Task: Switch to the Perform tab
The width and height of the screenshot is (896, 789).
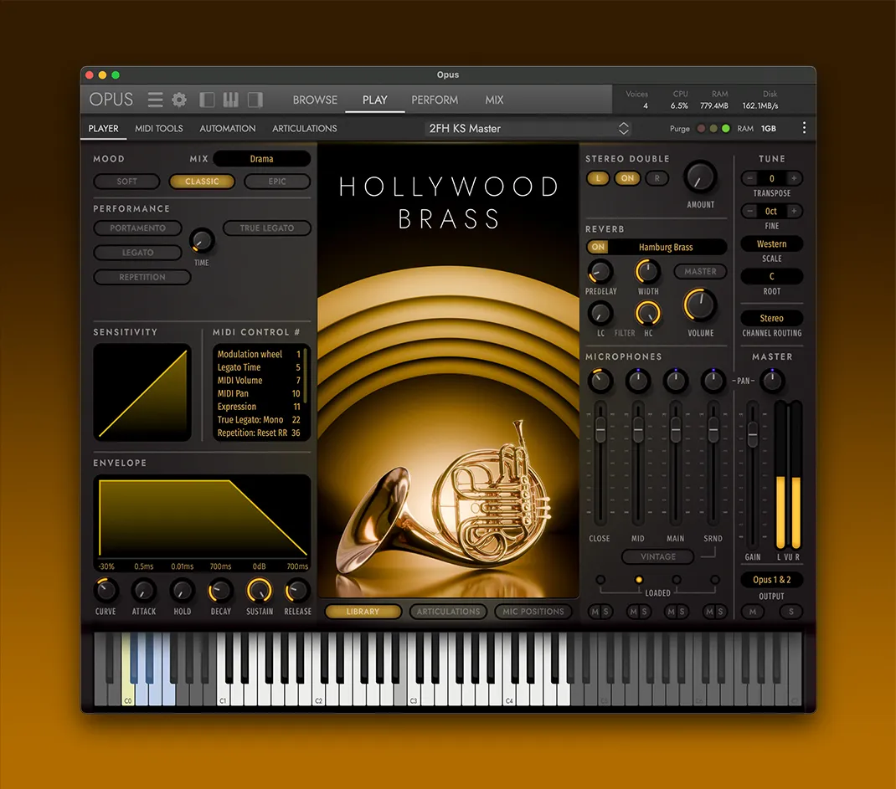Action: point(435,100)
